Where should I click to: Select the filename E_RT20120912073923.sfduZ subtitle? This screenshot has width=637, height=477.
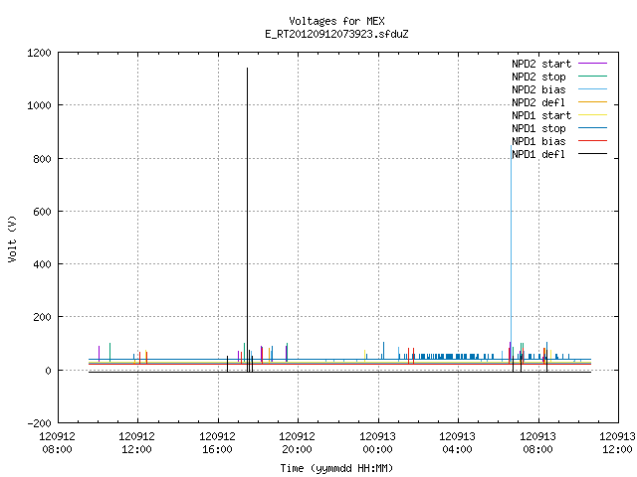pyautogui.click(x=336, y=34)
